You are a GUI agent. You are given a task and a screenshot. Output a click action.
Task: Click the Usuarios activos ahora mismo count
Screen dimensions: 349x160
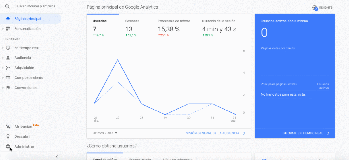(x=264, y=33)
